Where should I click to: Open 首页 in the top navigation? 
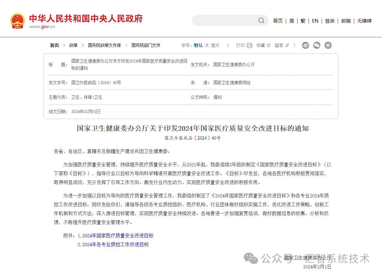click(278, 21)
